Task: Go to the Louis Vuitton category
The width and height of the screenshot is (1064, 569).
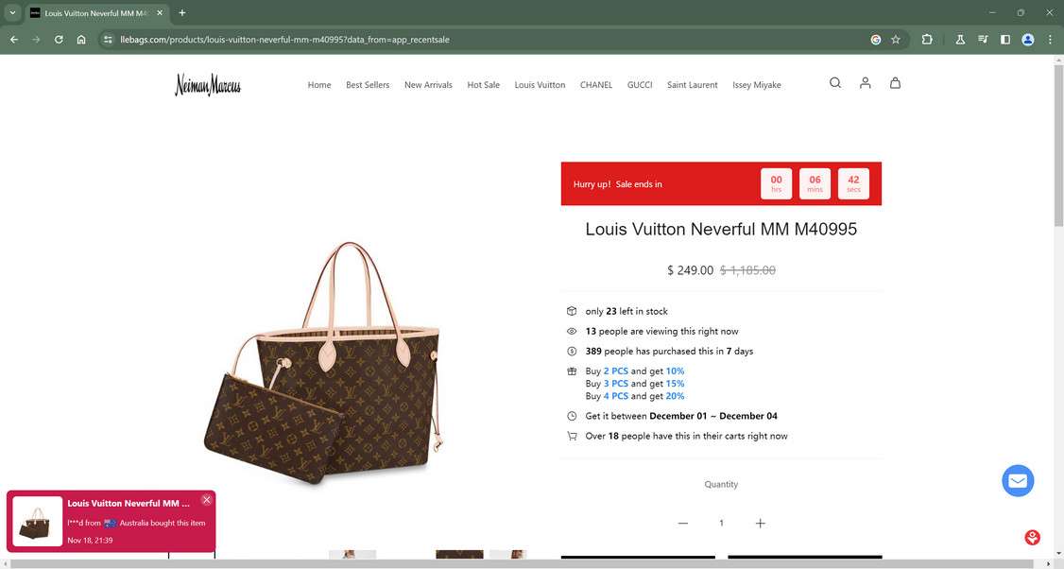Action: 540,85
